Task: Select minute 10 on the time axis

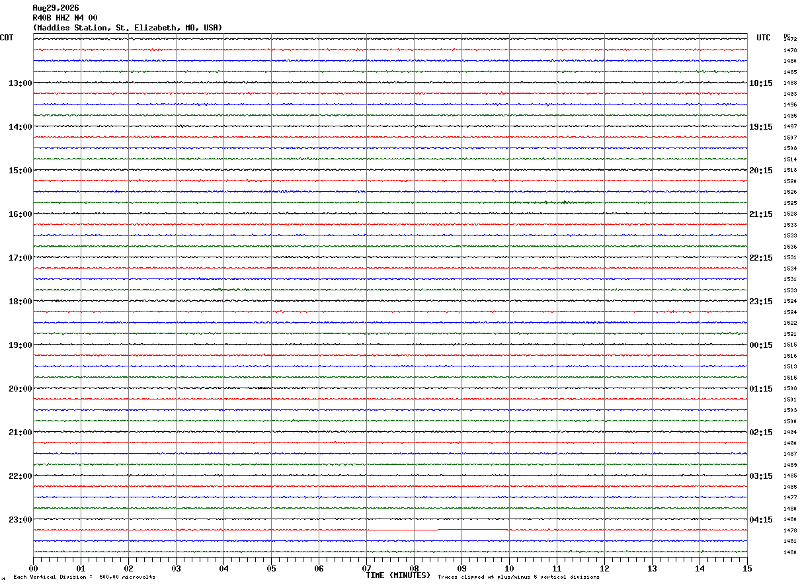Action: (x=509, y=568)
